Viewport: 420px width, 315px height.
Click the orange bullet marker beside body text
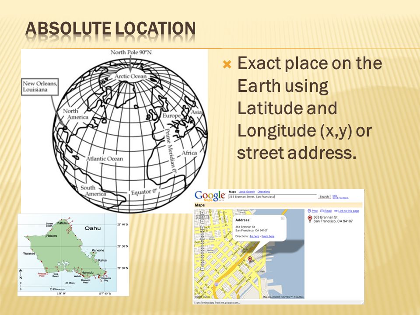(227, 64)
